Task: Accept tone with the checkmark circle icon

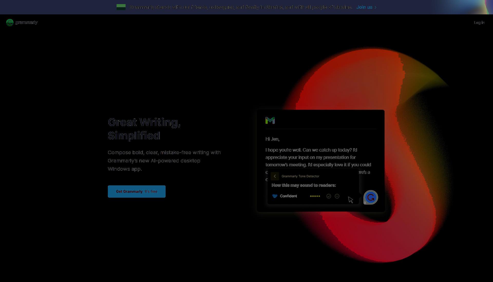Action: click(x=329, y=196)
